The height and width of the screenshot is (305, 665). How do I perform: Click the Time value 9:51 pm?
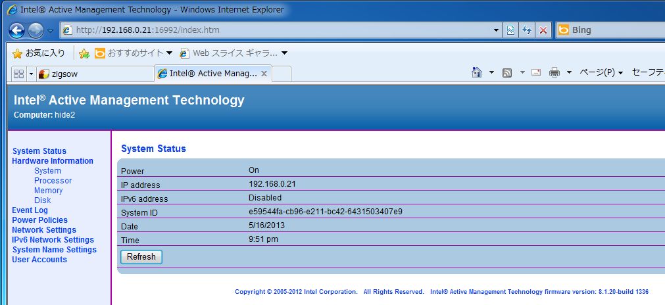point(263,239)
